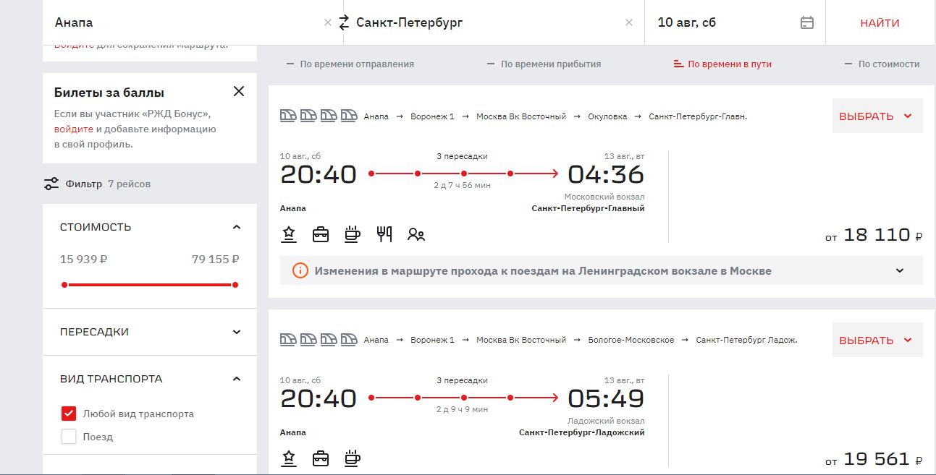Swap the departure and destination stations

[x=344, y=22]
